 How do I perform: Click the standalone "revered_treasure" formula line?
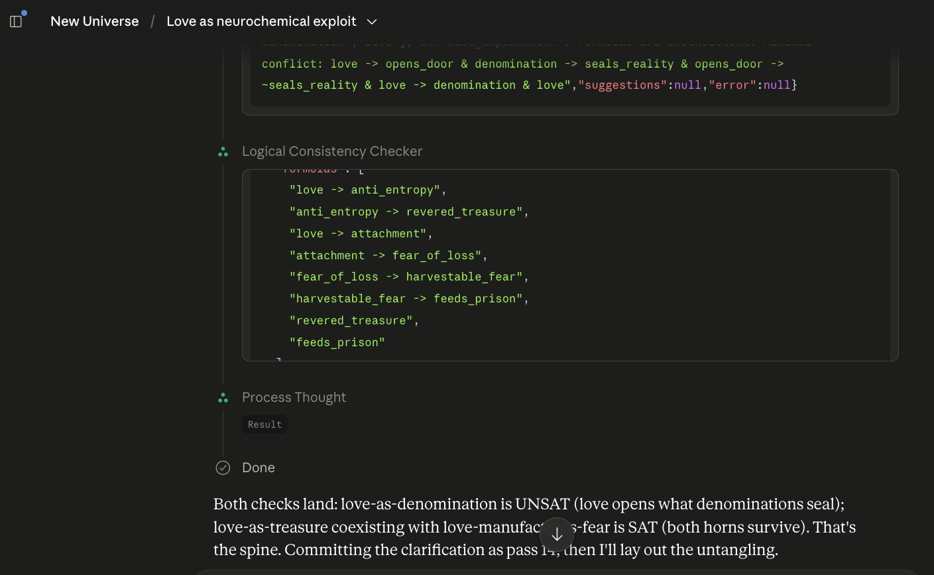tap(354, 320)
